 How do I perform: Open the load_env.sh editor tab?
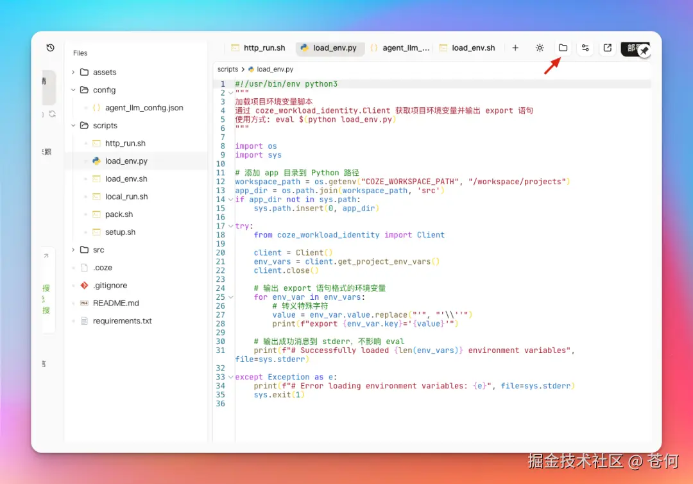pos(468,48)
